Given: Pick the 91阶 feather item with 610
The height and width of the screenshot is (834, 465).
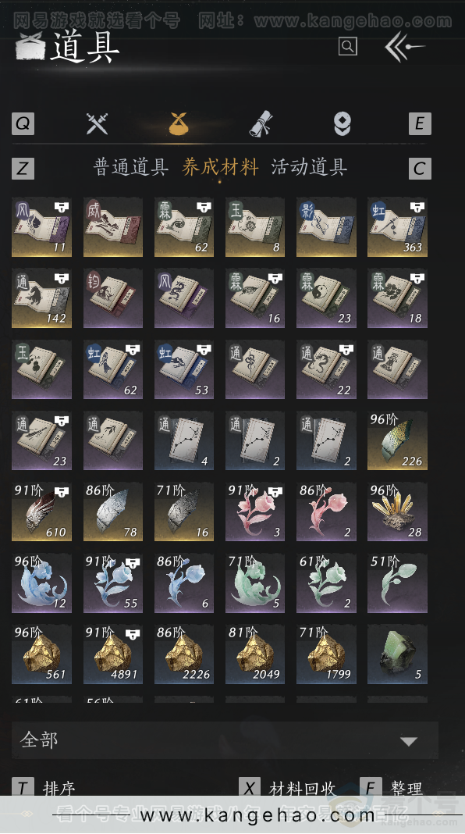Looking at the screenshot, I should [x=41, y=511].
